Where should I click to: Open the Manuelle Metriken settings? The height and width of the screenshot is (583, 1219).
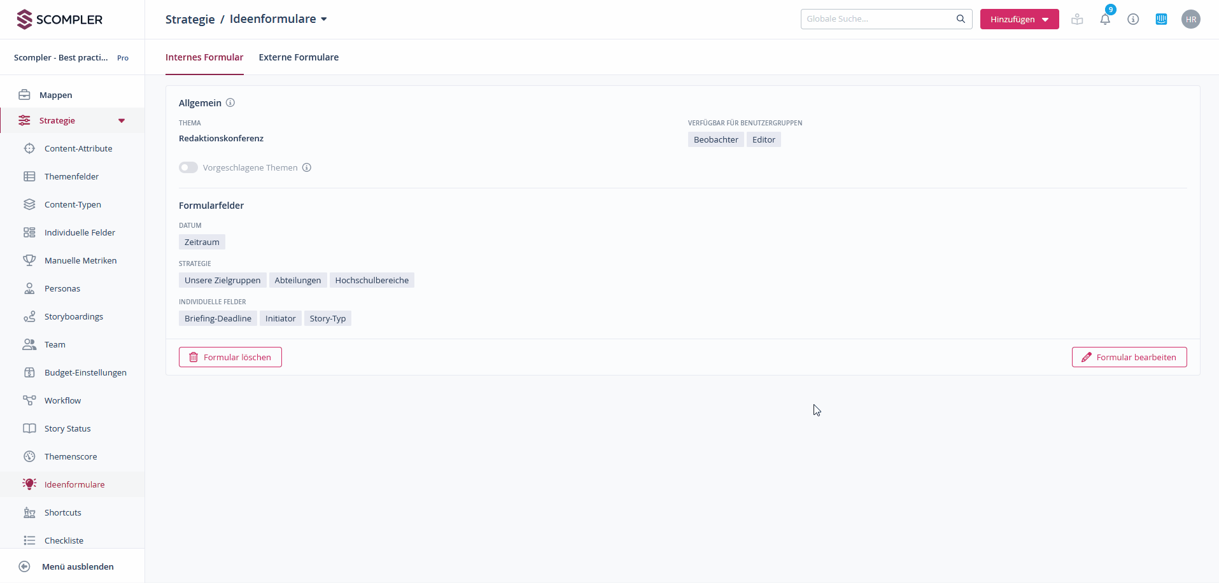(80, 260)
